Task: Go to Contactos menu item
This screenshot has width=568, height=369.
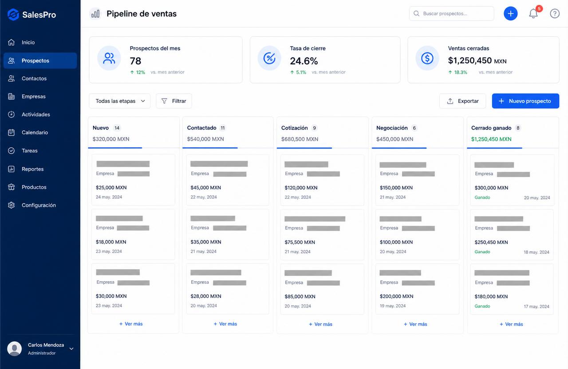Action: click(40, 79)
